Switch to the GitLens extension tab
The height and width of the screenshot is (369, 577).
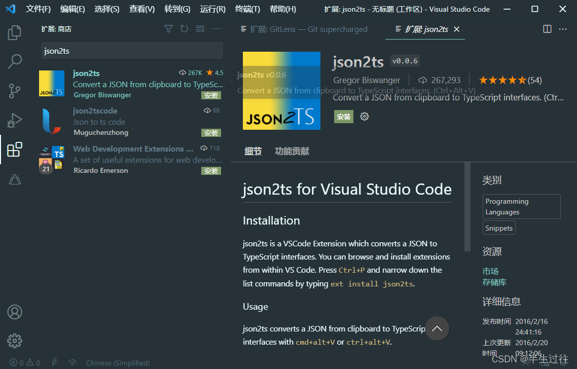coord(304,29)
